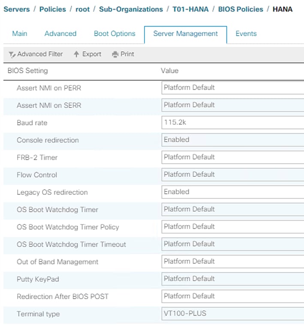Viewport: 304px width, 325px height.
Task: Expand the Console redirection value dropdown
Action: tap(232, 140)
